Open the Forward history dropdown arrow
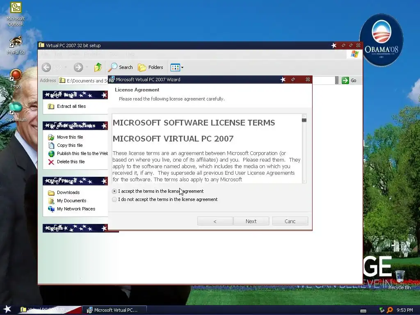 87,67
